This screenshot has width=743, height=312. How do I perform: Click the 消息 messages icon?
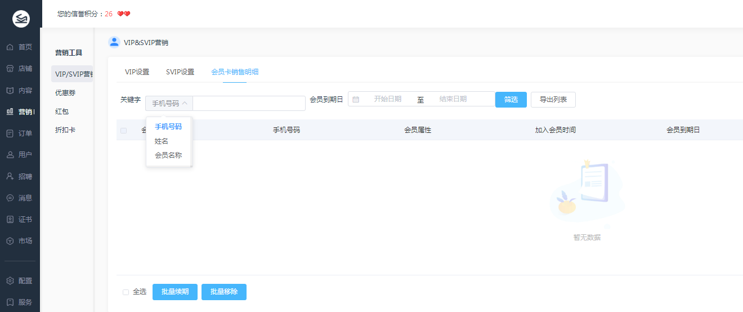pos(10,198)
